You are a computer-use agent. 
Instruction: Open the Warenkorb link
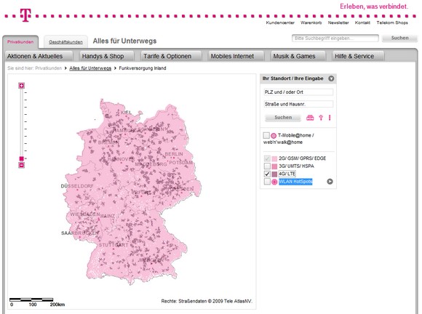(x=311, y=23)
